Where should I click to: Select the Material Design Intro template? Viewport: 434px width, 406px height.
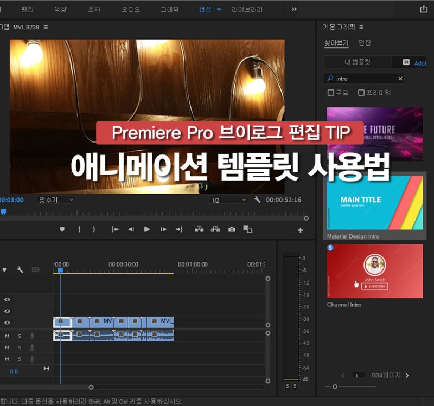pyautogui.click(x=375, y=205)
